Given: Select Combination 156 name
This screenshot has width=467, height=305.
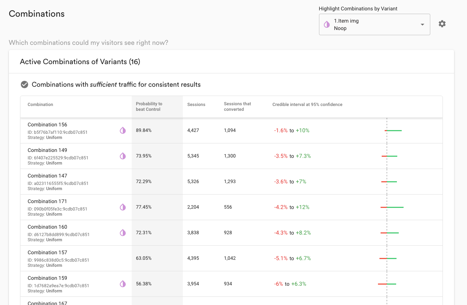Looking at the screenshot, I should click(47, 125).
